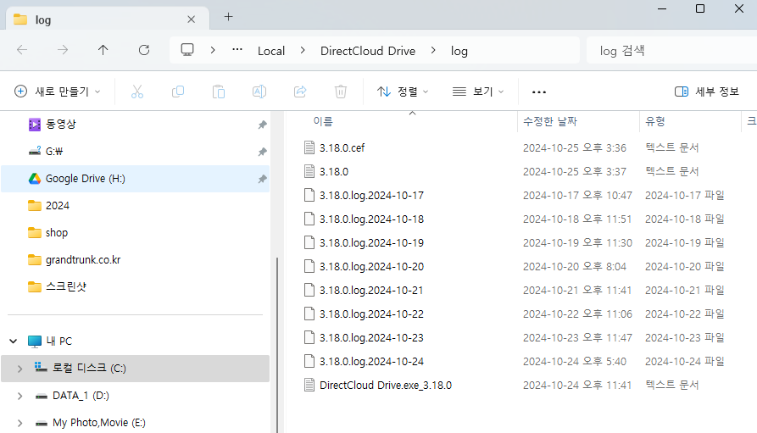757x433 pixels.
Task: Show hidden path segments via ellipsis in address bar
Action: pyautogui.click(x=237, y=50)
